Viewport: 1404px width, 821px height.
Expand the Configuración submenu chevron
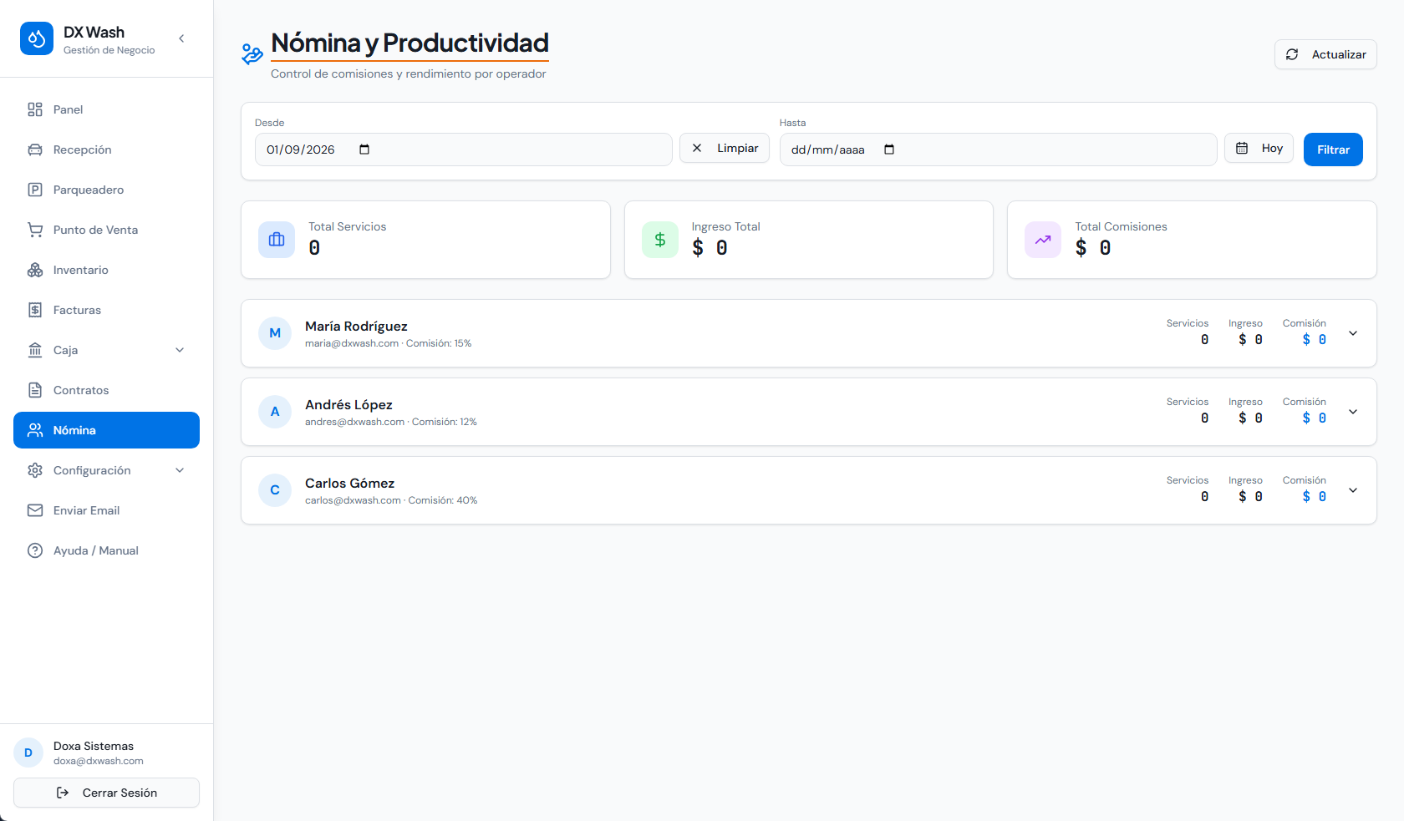[180, 470]
